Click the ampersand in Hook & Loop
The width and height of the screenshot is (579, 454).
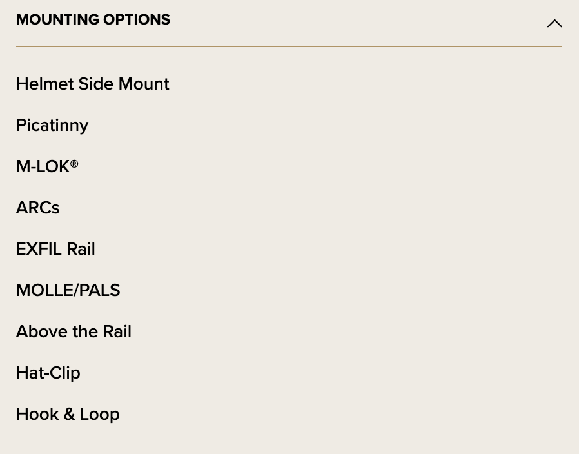click(x=69, y=414)
